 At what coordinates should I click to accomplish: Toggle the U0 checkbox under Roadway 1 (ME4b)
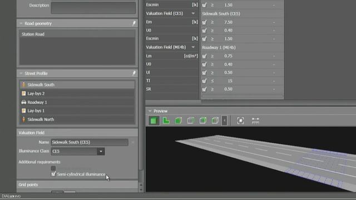(x=204, y=64)
